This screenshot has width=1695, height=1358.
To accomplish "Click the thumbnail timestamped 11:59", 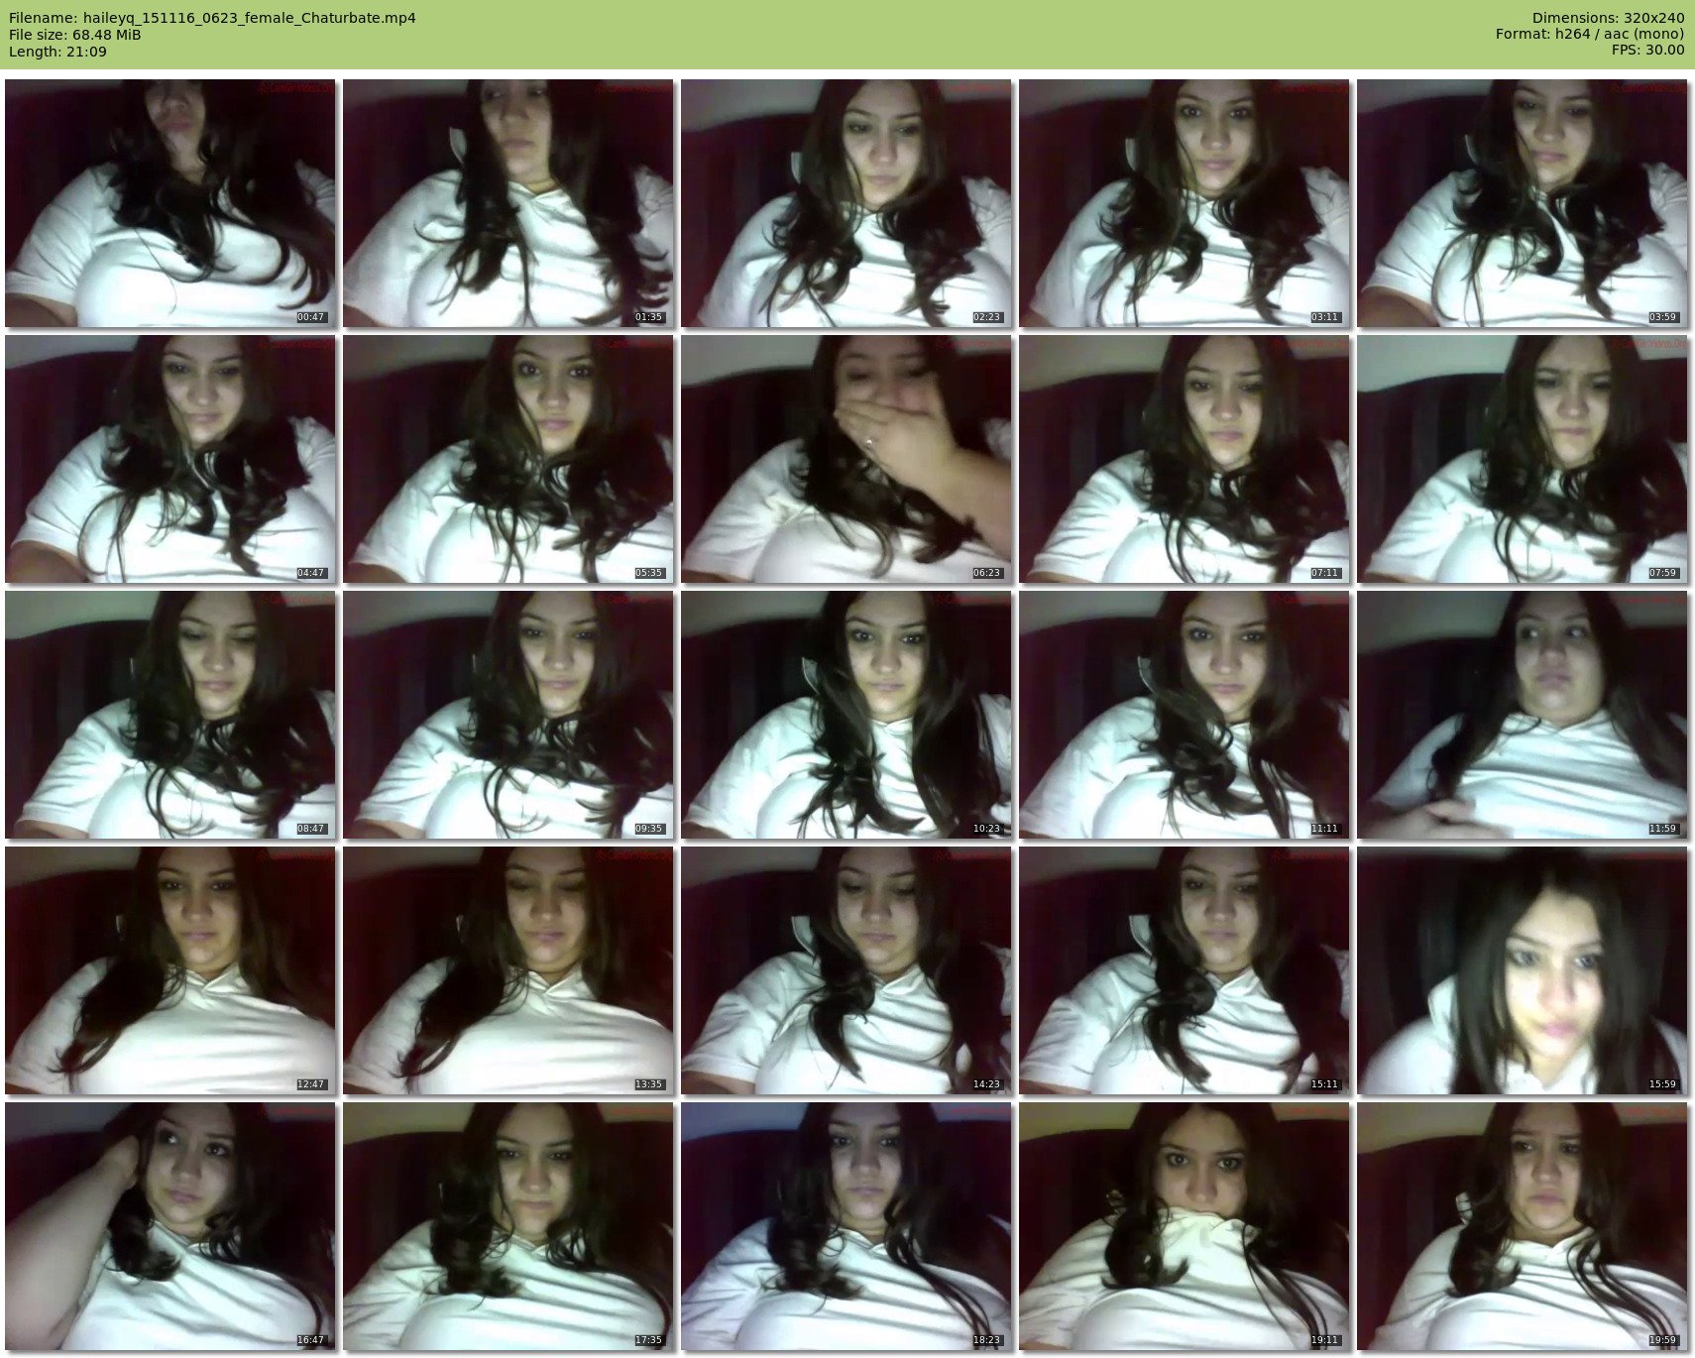I will coord(1523,715).
